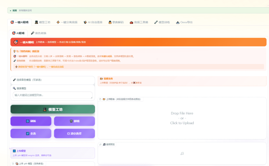Viewport: 269px width, 166px height.
Task: Click the blue upload icon beside 上传模型
Action: pos(14,151)
